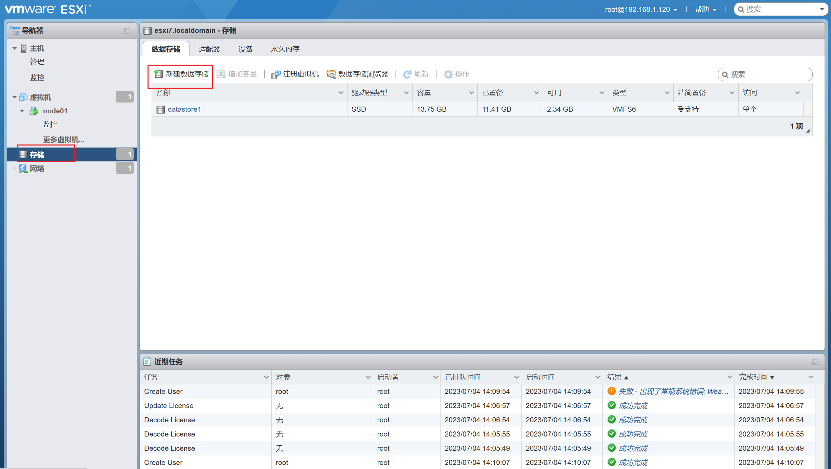Open the datastore browser (数据存储浏览器) icon
The width and height of the screenshot is (831, 469).
click(331, 74)
